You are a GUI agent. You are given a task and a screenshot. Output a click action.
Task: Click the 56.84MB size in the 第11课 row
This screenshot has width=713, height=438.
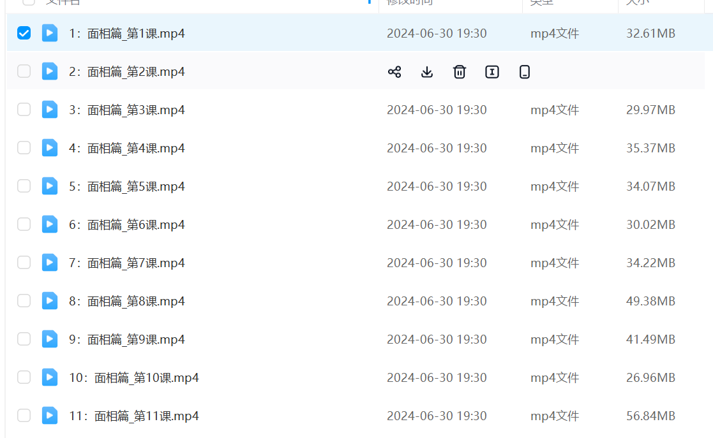coord(650,416)
